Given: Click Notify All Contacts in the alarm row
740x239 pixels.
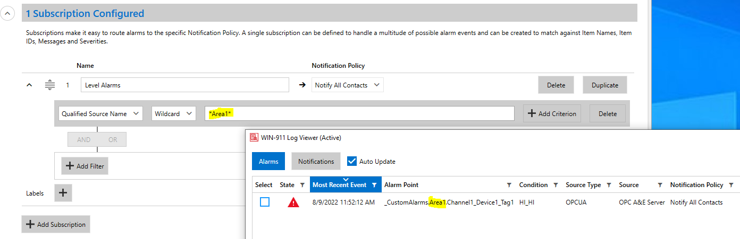Looking at the screenshot, I should (696, 202).
